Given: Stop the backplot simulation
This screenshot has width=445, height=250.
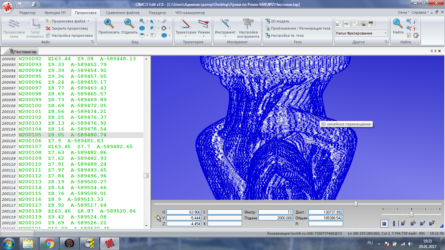Looking at the screenshot, I should pyautogui.click(x=384, y=223).
